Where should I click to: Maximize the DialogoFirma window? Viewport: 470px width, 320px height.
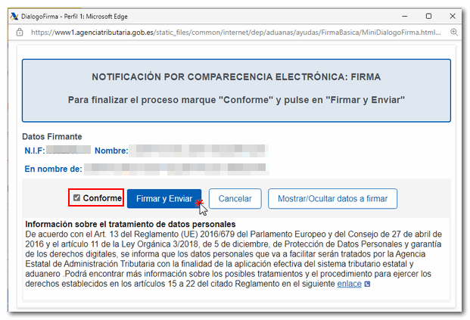coord(428,15)
